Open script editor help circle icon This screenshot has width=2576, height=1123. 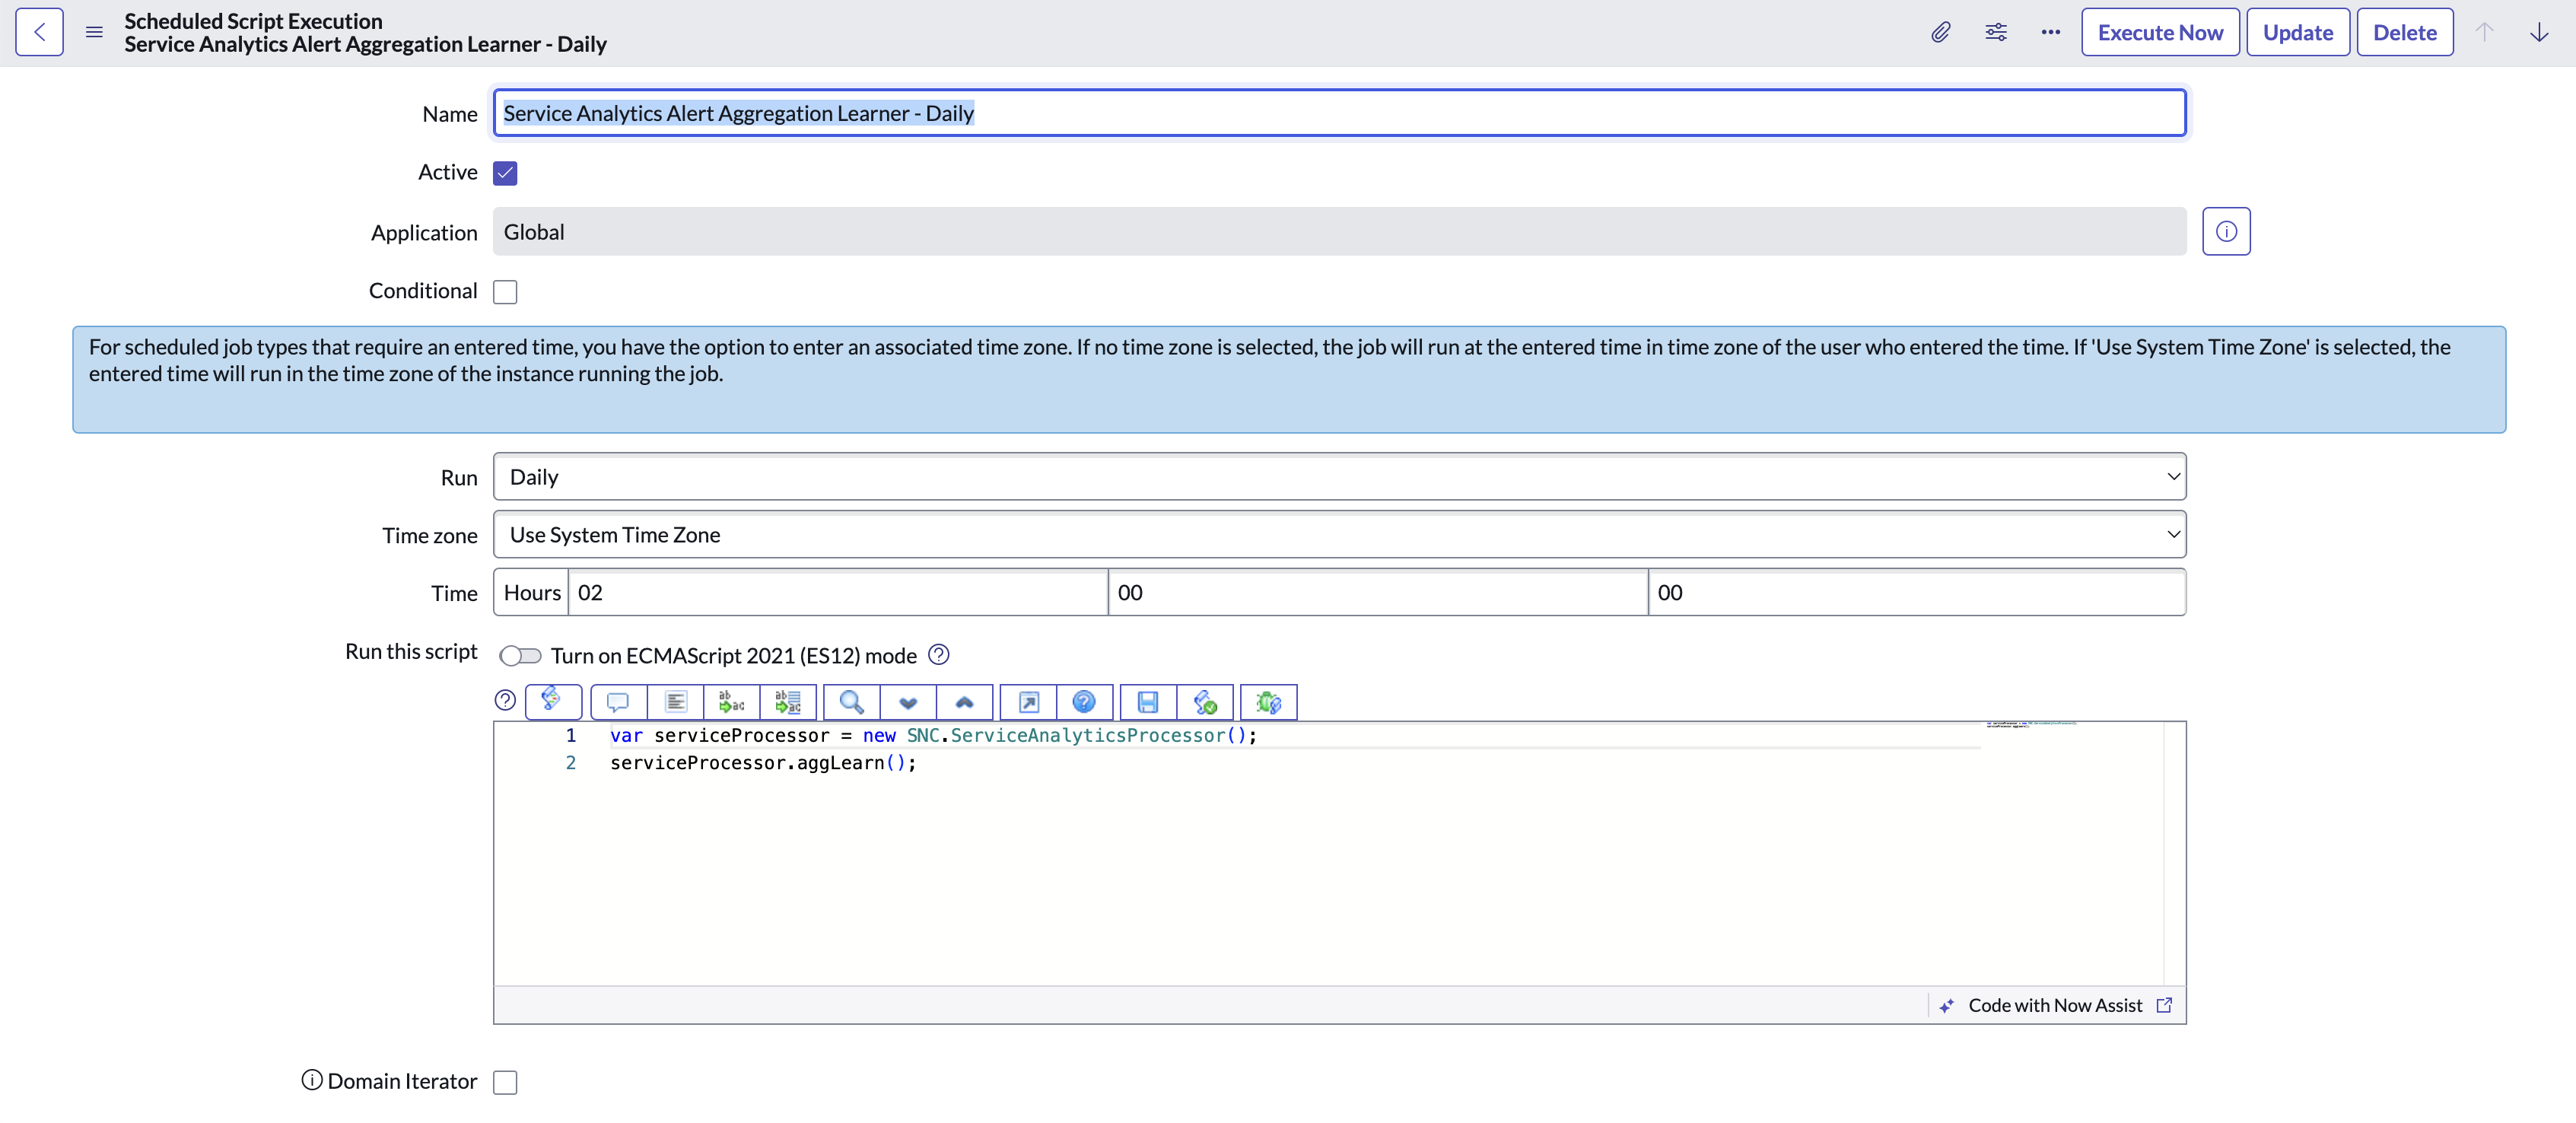pos(505,700)
